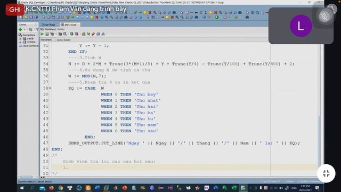Click the muted microphone icon
Image resolution: width=341 pixels, height=192 pixels.
[324, 16]
